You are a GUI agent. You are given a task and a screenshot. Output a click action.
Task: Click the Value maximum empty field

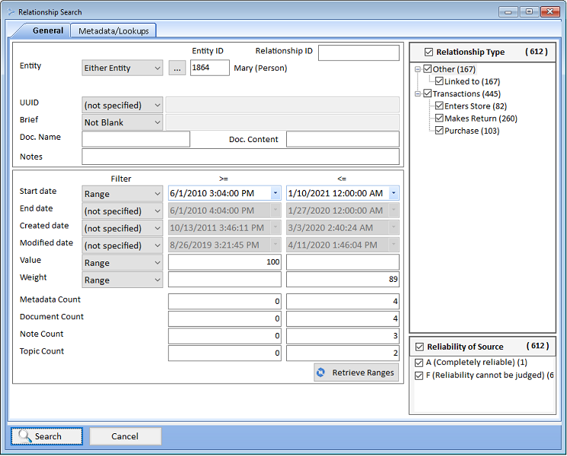pos(342,262)
